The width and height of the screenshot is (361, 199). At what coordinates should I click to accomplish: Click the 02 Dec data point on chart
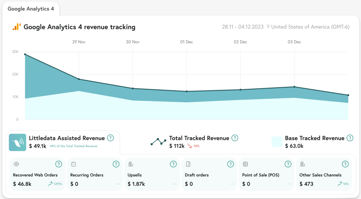[x=241, y=90]
